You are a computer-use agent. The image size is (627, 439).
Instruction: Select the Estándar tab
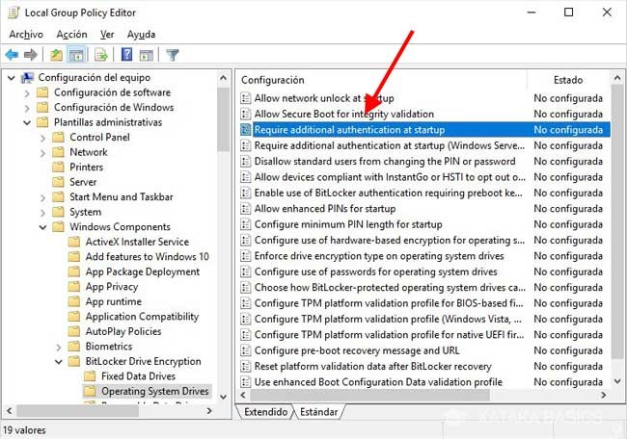(317, 412)
